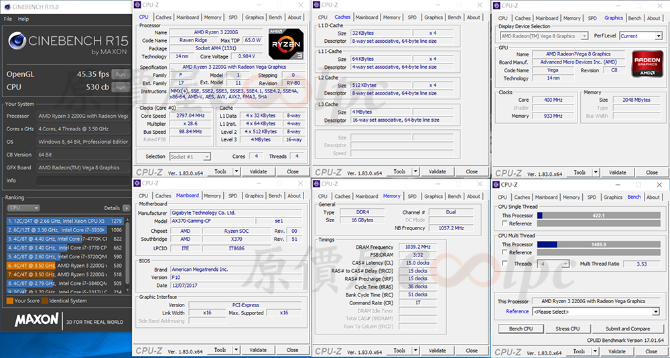
Task: Click the Reference link in the Bench window
Action: pyautogui.click(x=517, y=311)
